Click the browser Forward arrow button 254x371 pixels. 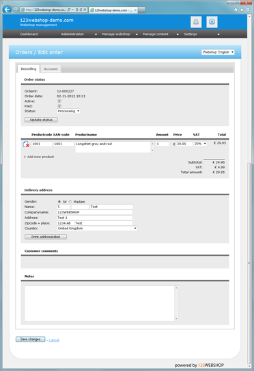16,10
